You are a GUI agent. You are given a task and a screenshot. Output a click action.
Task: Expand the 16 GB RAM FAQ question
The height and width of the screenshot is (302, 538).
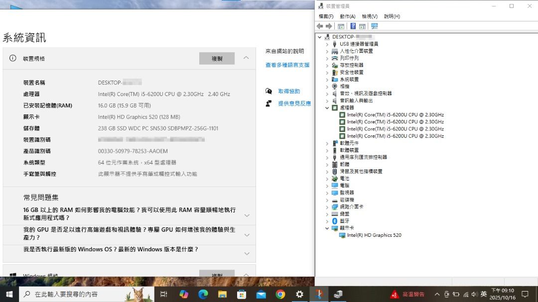pos(247,215)
